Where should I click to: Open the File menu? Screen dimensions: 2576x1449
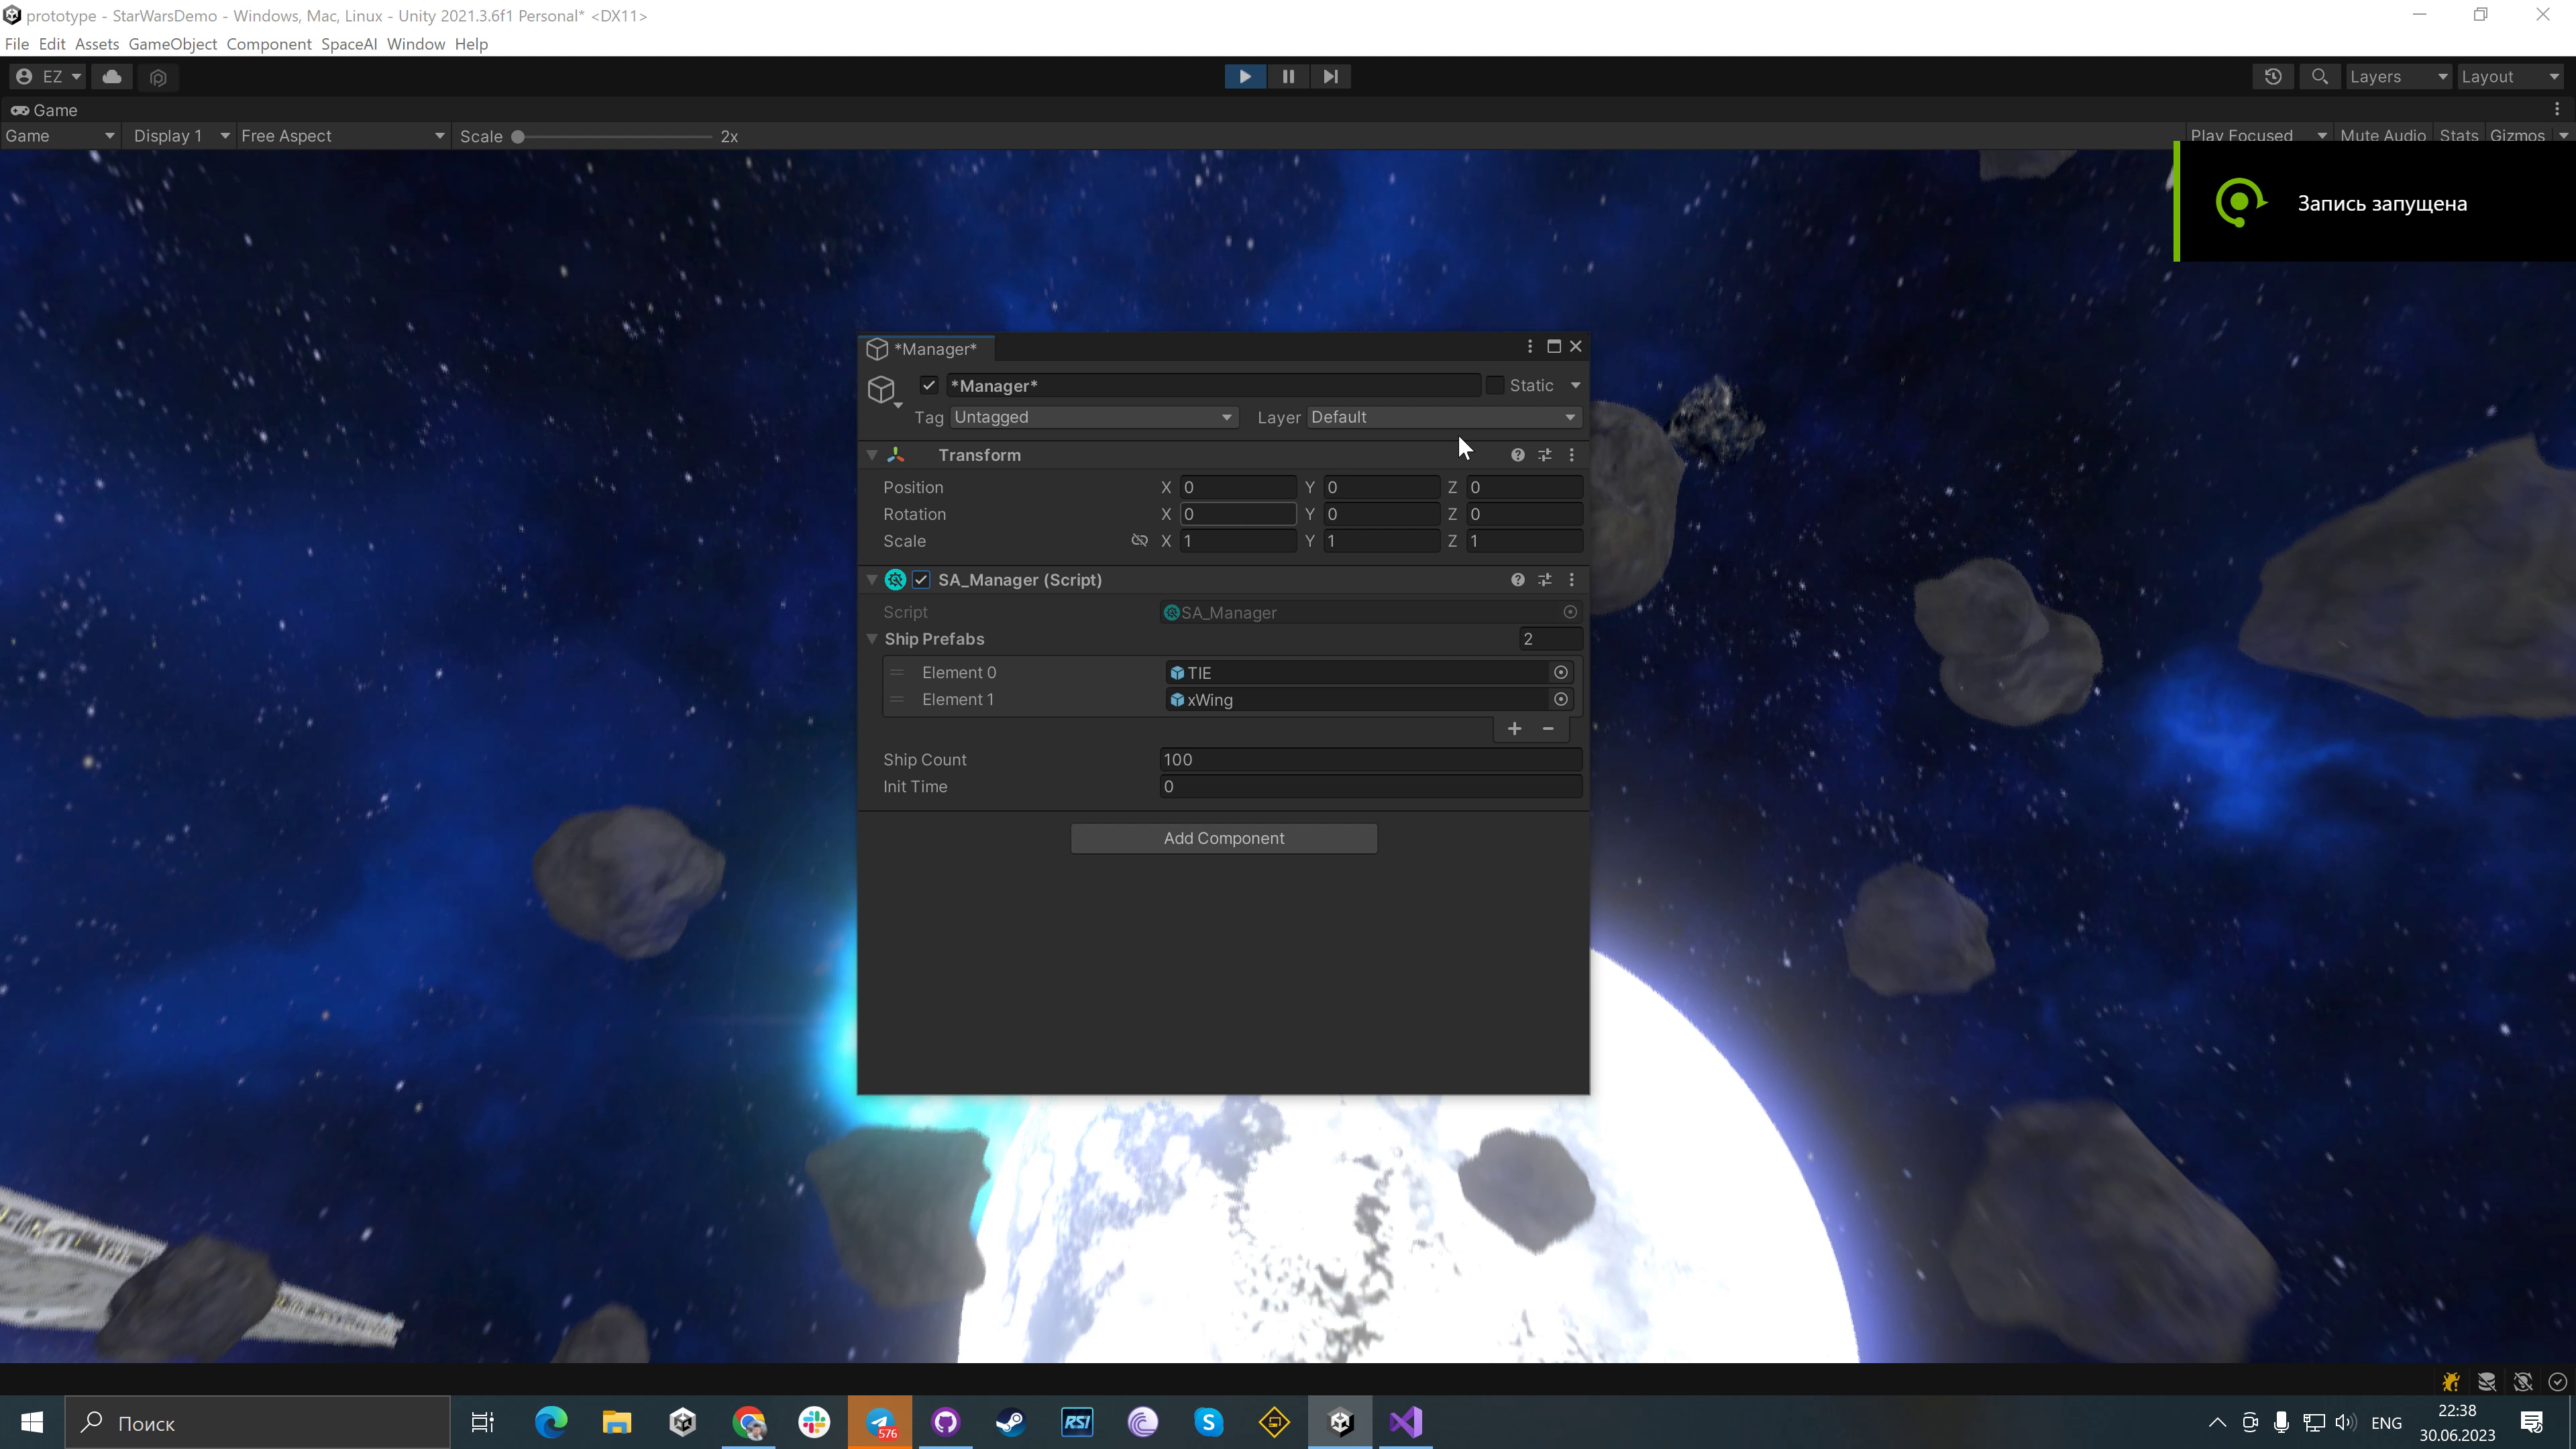pyautogui.click(x=17, y=44)
